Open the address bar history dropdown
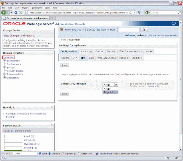 click(135, 13)
